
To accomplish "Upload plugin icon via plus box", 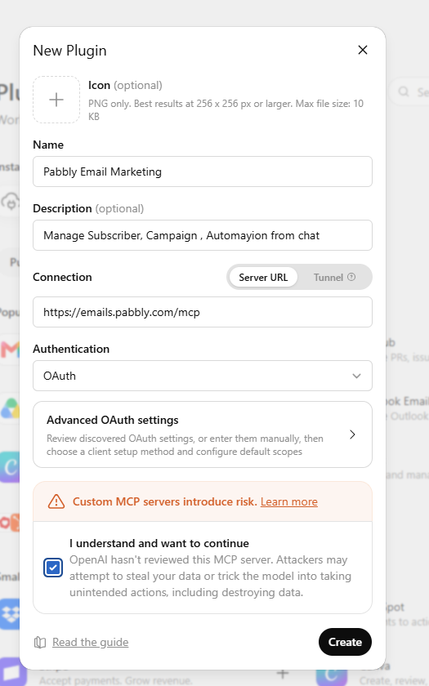I will pos(56,100).
